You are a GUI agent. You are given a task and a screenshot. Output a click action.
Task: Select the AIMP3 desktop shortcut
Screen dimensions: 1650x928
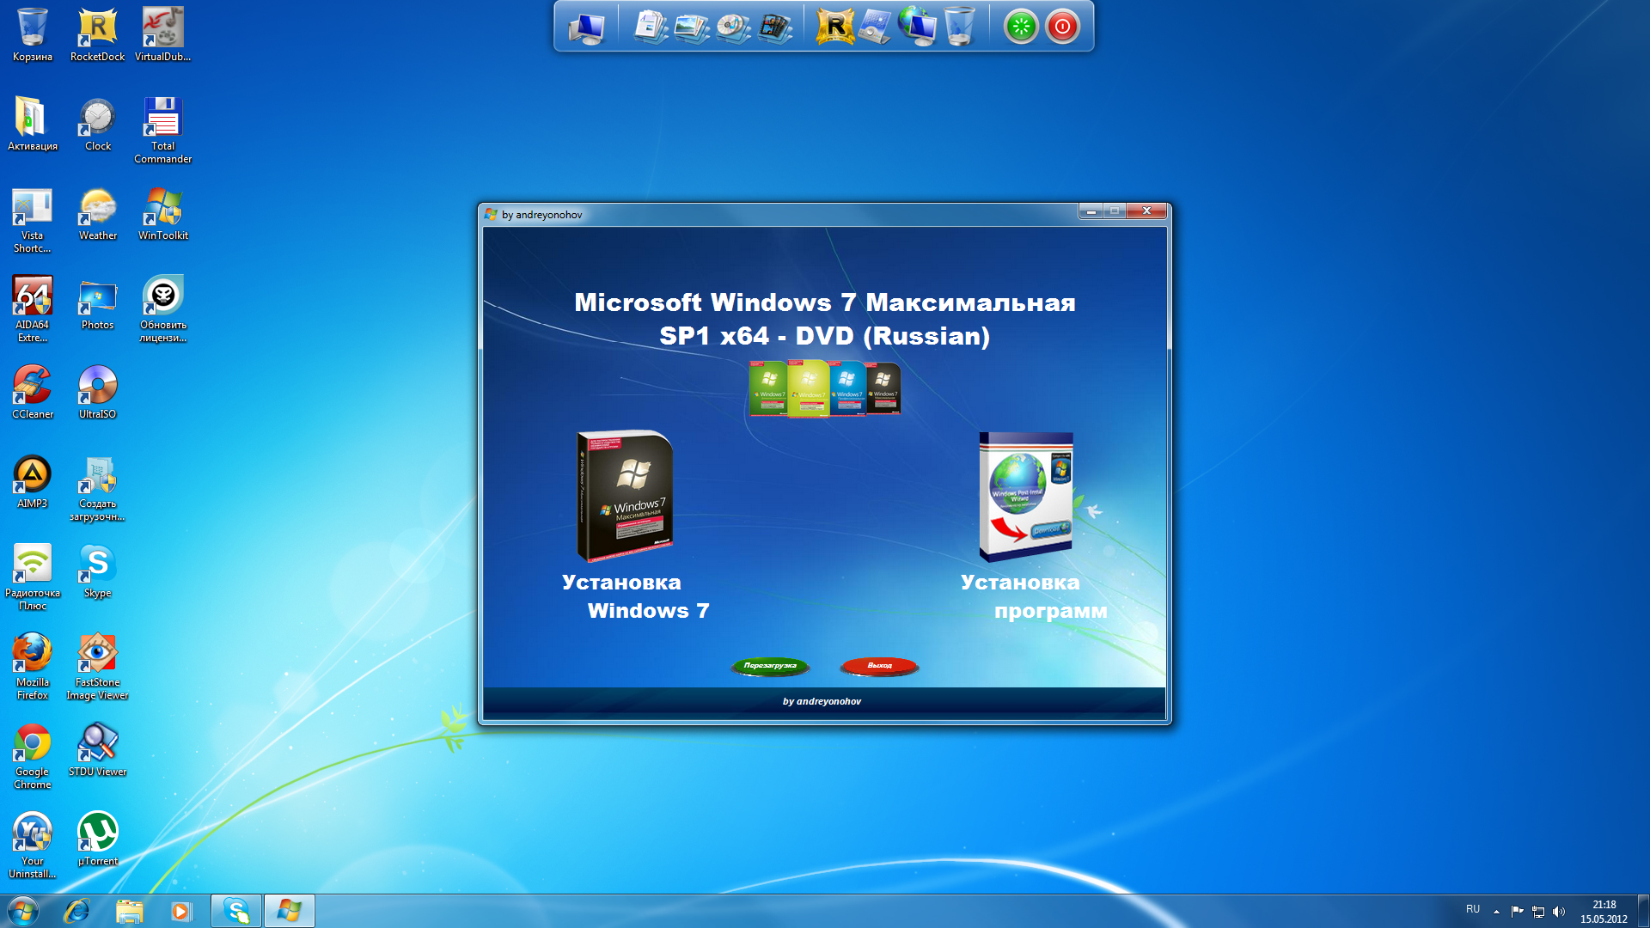33,482
